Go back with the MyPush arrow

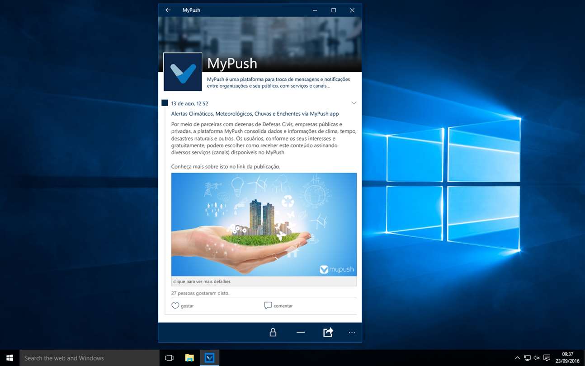[168, 10]
